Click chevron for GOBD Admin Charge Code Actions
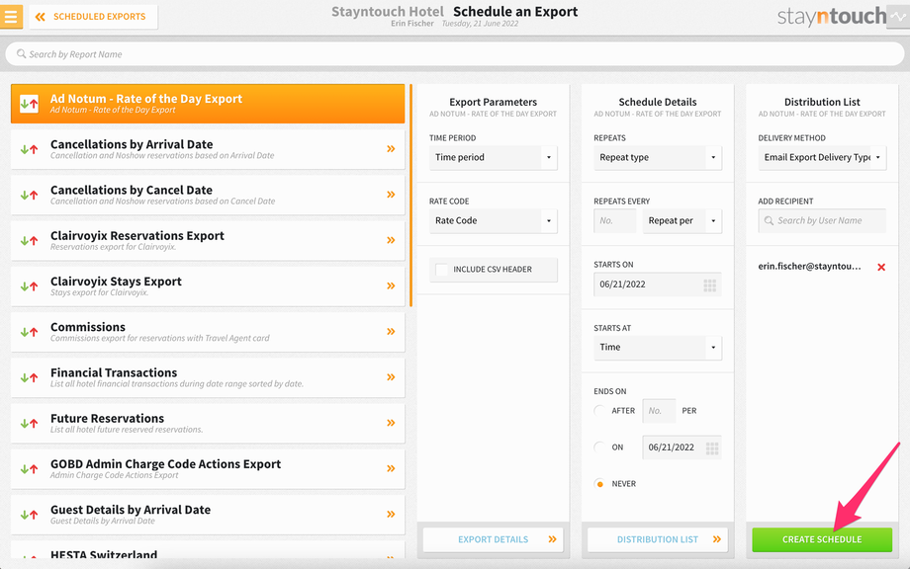Image resolution: width=910 pixels, height=569 pixels. click(x=391, y=469)
